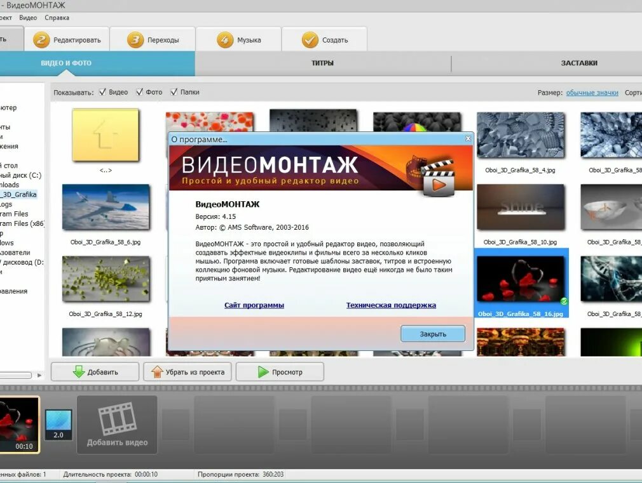
Task: Select the disk (C:) tree item
Action: click(20, 175)
